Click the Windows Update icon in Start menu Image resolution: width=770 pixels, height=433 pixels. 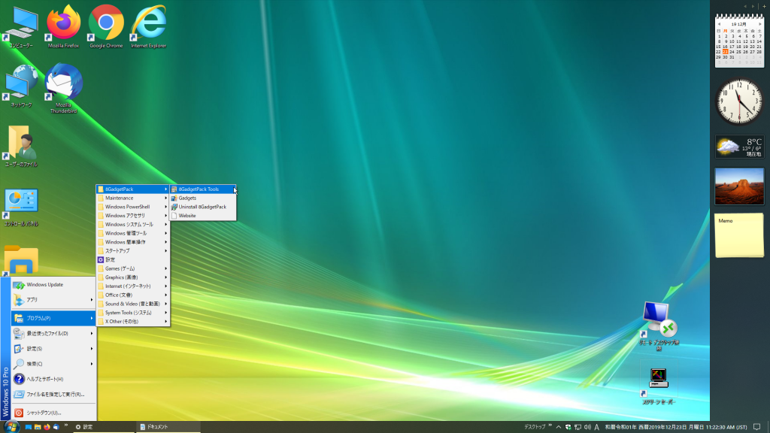19,285
